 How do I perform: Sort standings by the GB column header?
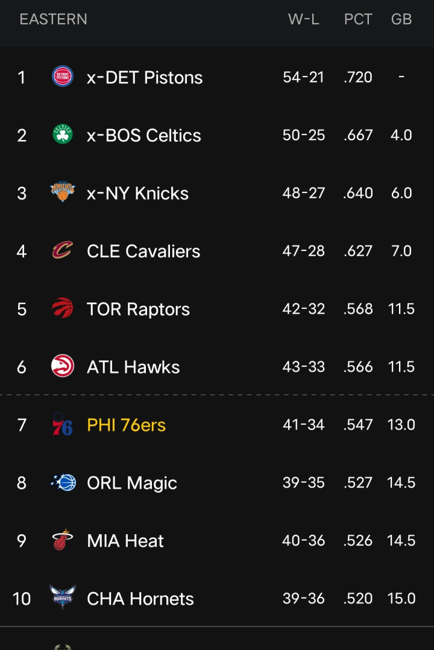(x=401, y=19)
